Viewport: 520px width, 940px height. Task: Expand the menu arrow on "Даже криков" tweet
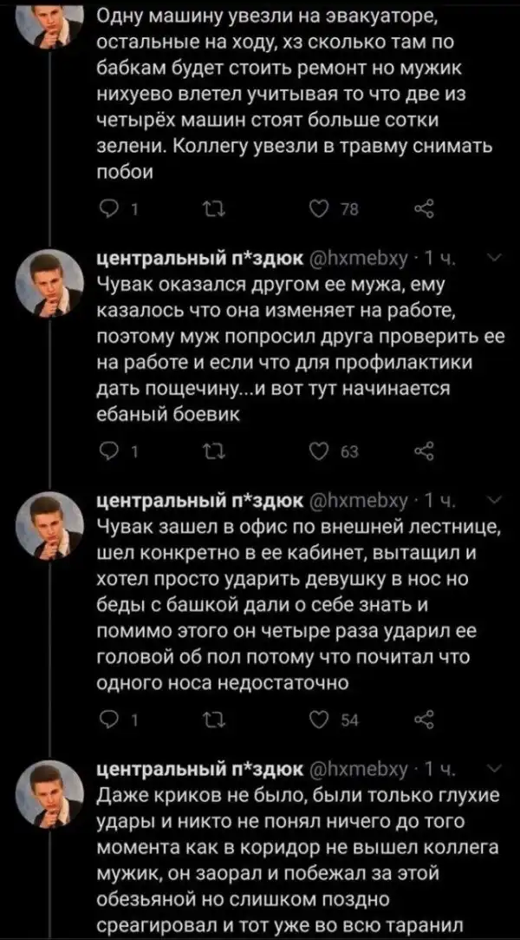point(492,767)
